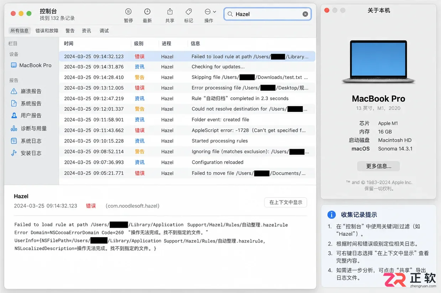Select the 'AppleScript error: -1728' row
The width and height of the screenshot is (441, 293).
pos(187,130)
